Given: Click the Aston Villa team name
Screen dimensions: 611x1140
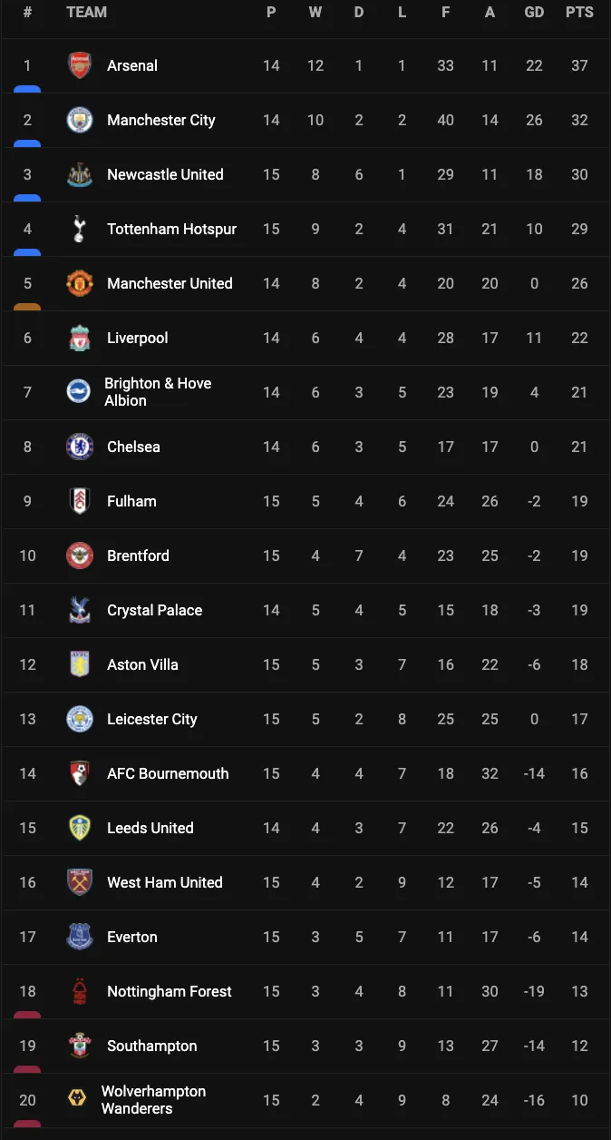Looking at the screenshot, I should click(142, 664).
